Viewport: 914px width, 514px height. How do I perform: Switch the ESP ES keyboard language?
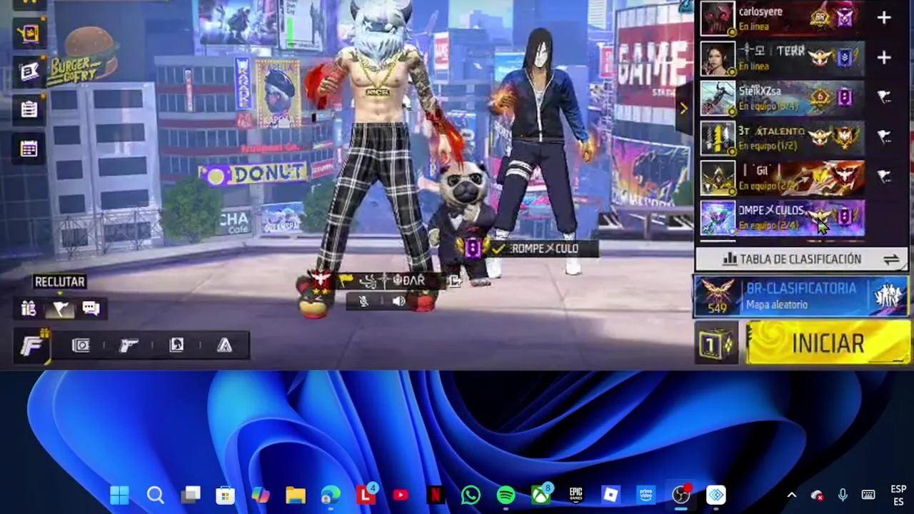pyautogui.click(x=898, y=495)
